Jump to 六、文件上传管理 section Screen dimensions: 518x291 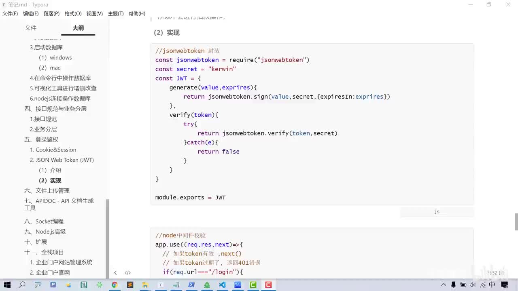click(x=47, y=191)
